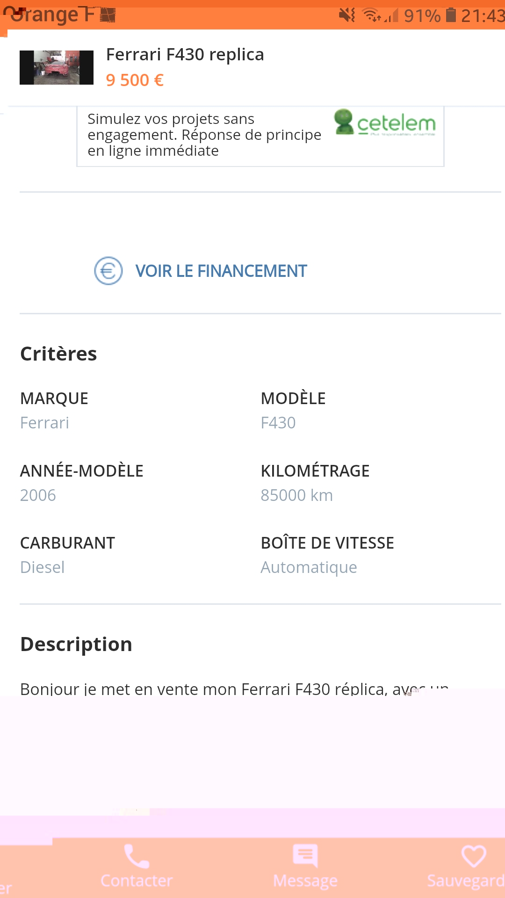Open the Cetelem simulation ad text
This screenshot has height=898, width=505.
[204, 135]
